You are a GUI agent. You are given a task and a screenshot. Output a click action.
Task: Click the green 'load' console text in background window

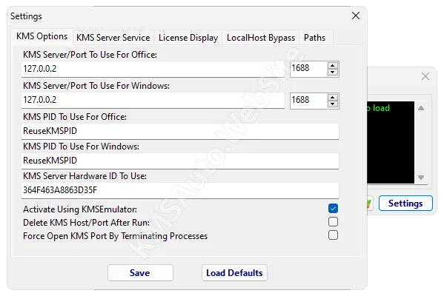[381, 108]
